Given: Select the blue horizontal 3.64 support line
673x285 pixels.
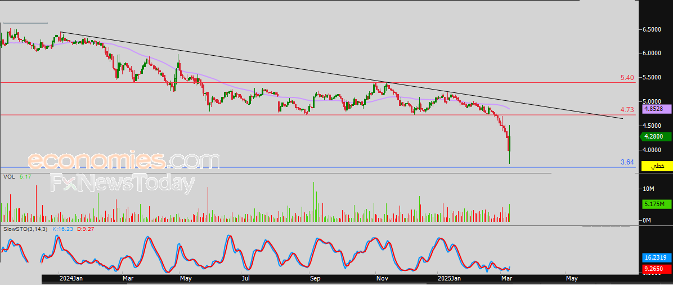Looking at the screenshot, I should (x=317, y=167).
